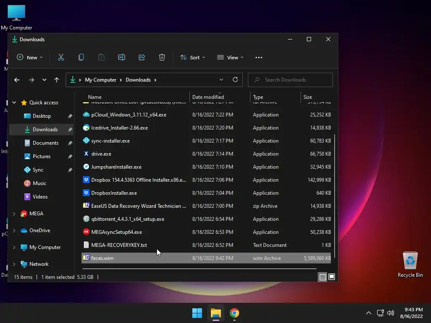Open Google Chrome from the taskbar
Image resolution: width=431 pixels, height=323 pixels.
pos(234,313)
